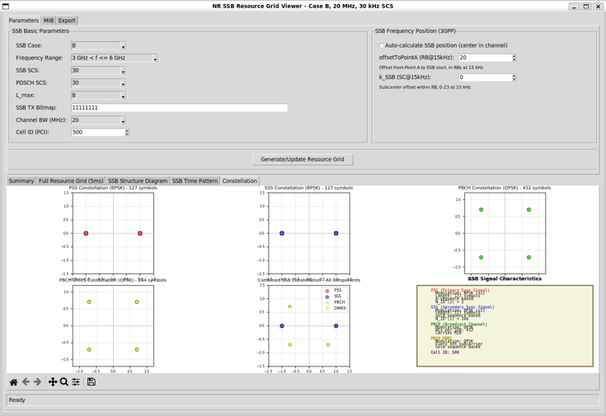Open the Channel BW (MHz) dropdown
The height and width of the screenshot is (416, 606).
(99, 120)
